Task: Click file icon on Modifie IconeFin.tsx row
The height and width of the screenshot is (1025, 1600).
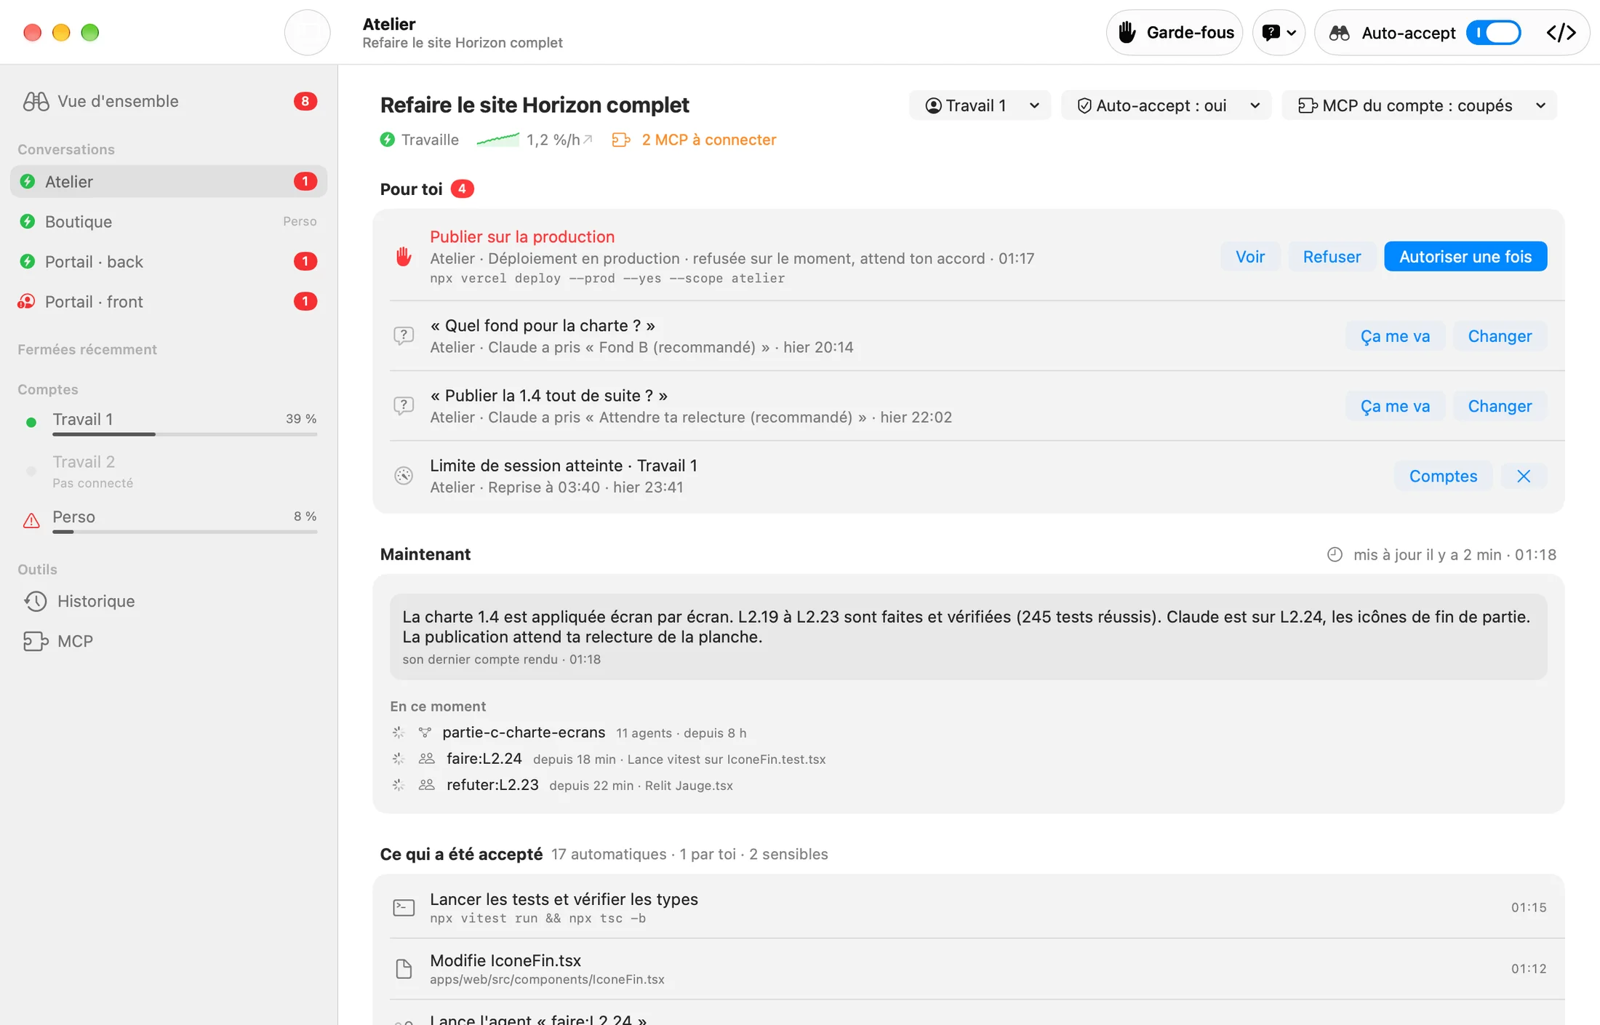Action: click(404, 968)
